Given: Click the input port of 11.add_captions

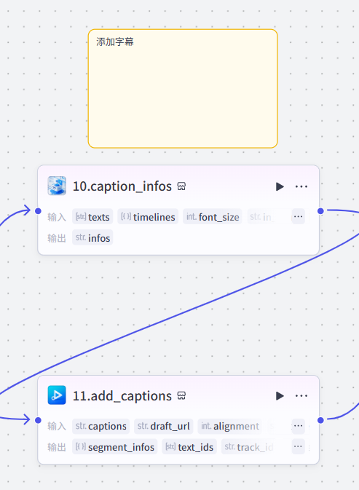Looking at the screenshot, I should coord(38,420).
